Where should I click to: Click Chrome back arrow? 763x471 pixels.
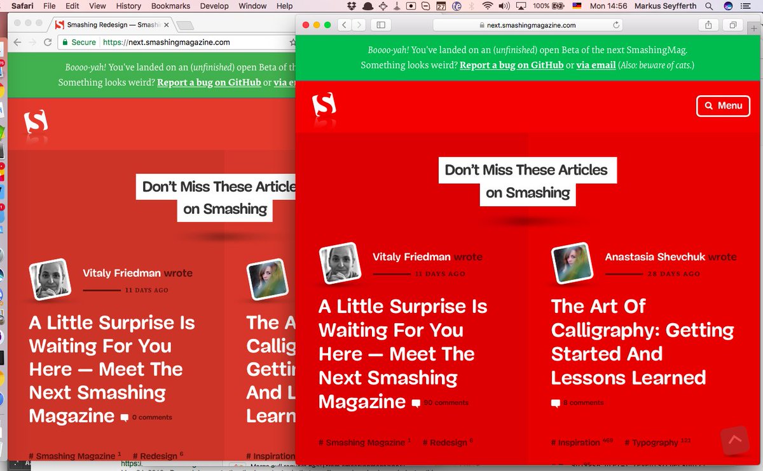coord(16,43)
